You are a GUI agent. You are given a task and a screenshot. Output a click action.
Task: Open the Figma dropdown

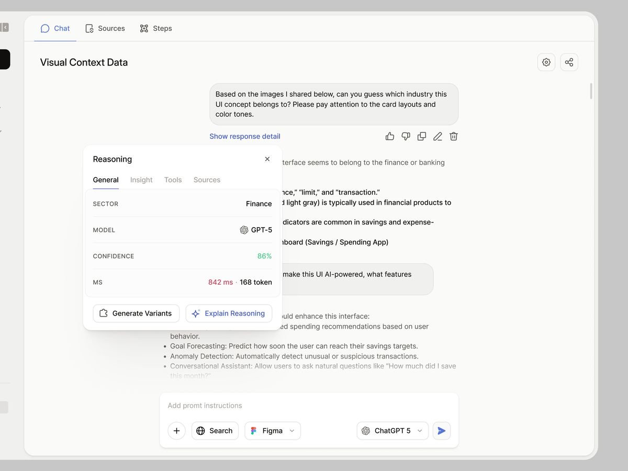(x=273, y=431)
